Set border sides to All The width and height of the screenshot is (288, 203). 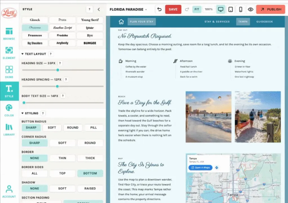35,173
